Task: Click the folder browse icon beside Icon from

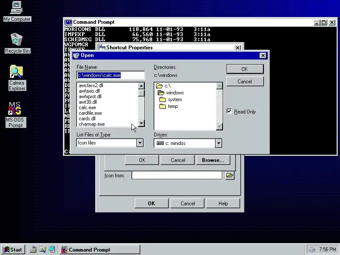Action: [229, 175]
